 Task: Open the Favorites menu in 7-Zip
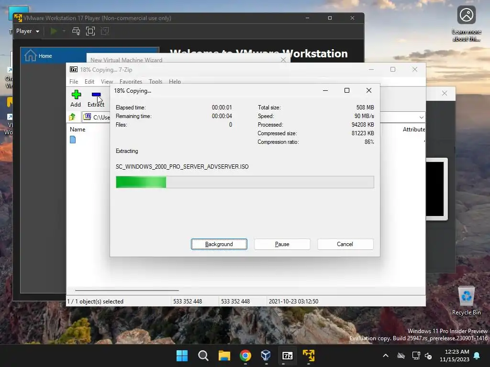(131, 81)
